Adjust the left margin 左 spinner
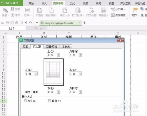Screen dimensions: 147x116 click(36, 74)
